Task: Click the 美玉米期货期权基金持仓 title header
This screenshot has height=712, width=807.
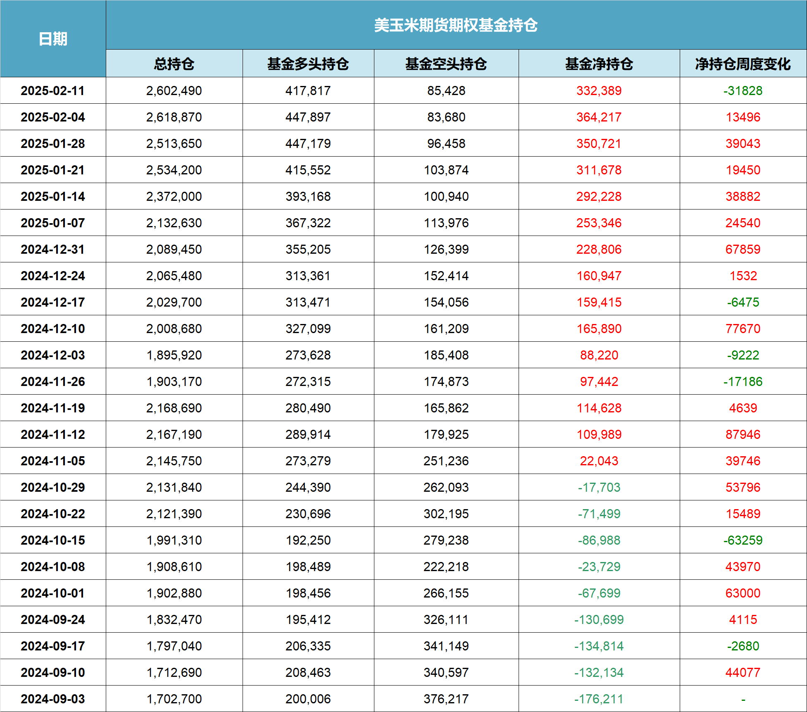Action: coord(456,25)
